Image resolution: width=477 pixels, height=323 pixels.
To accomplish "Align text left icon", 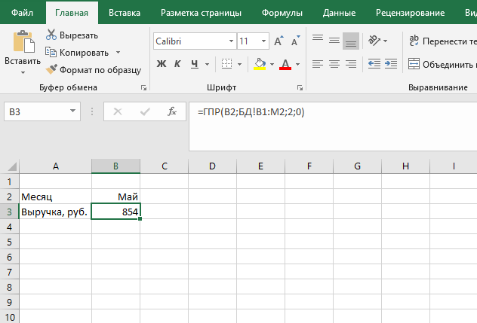I will coord(318,64).
